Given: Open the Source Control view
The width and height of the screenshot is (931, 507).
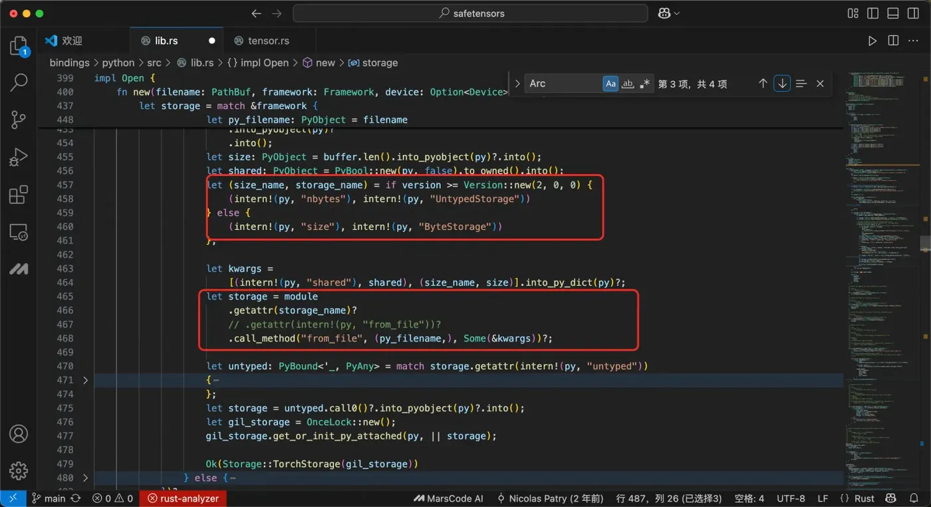Looking at the screenshot, I should [x=19, y=120].
